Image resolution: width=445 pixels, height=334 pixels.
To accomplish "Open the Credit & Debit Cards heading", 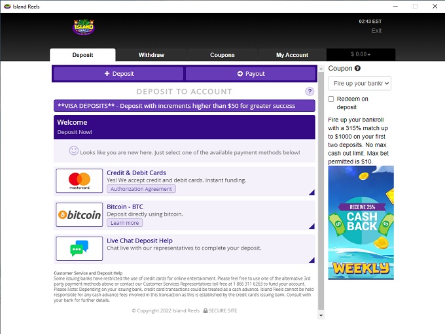I will click(x=137, y=173).
